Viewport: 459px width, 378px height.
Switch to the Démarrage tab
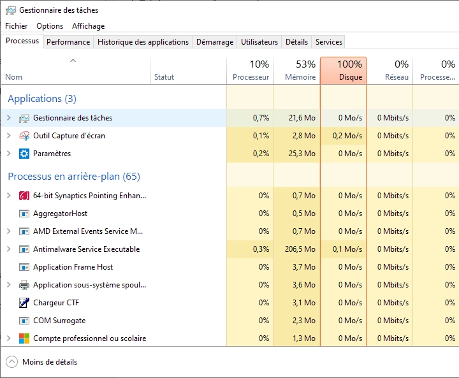215,42
